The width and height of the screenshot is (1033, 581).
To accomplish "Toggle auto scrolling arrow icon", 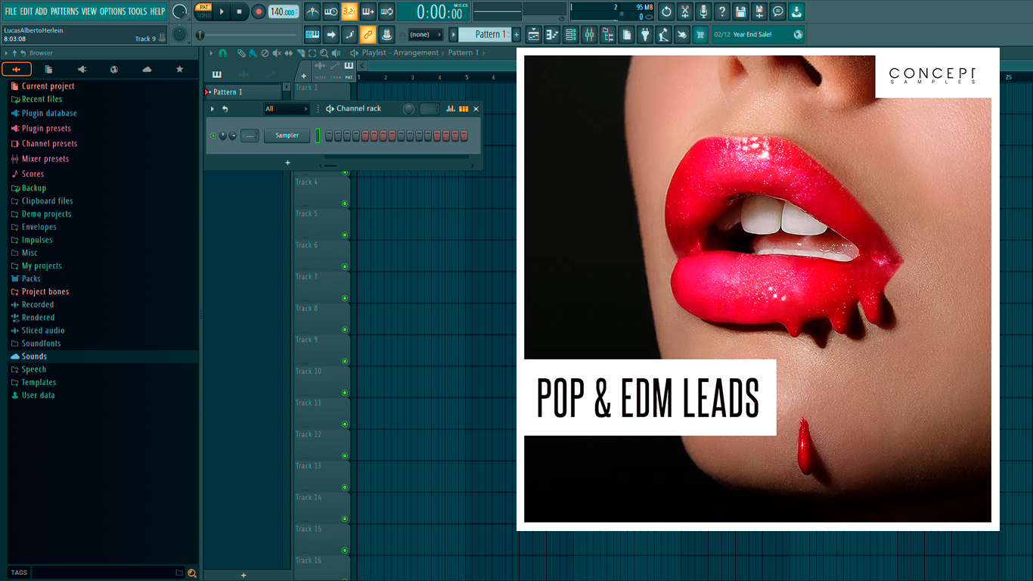I will click(331, 34).
